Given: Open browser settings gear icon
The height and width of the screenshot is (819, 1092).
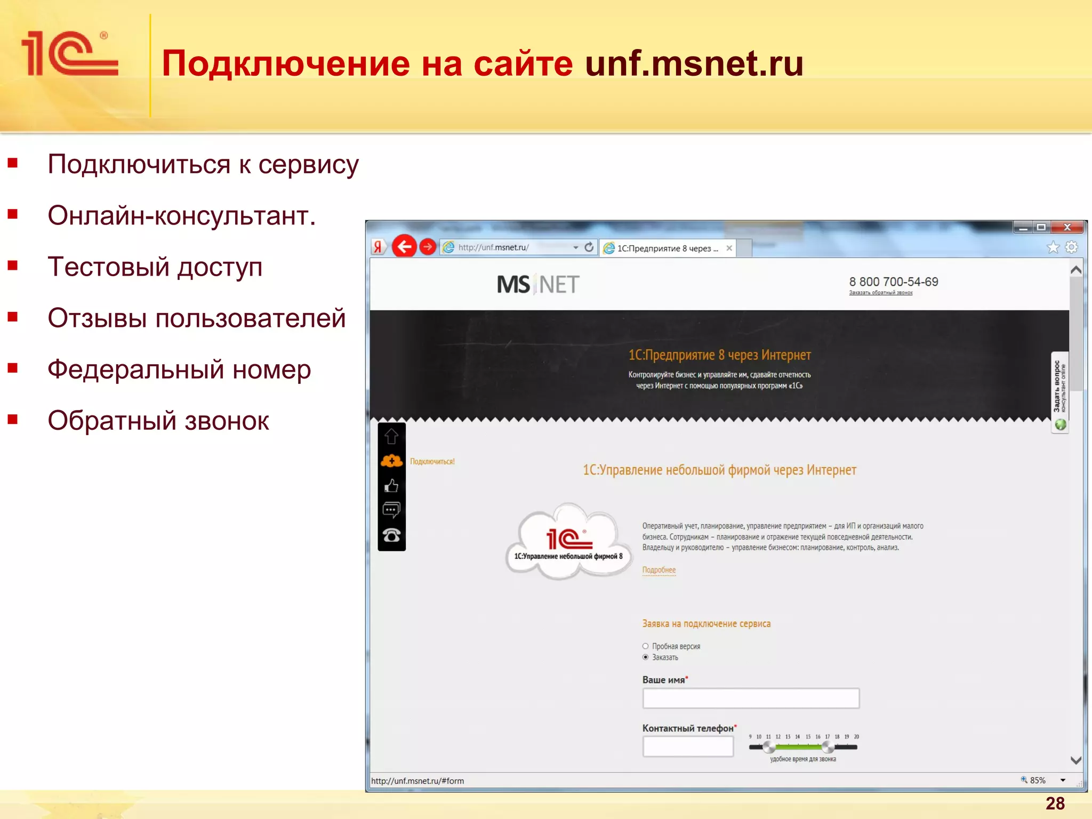Looking at the screenshot, I should click(1071, 247).
